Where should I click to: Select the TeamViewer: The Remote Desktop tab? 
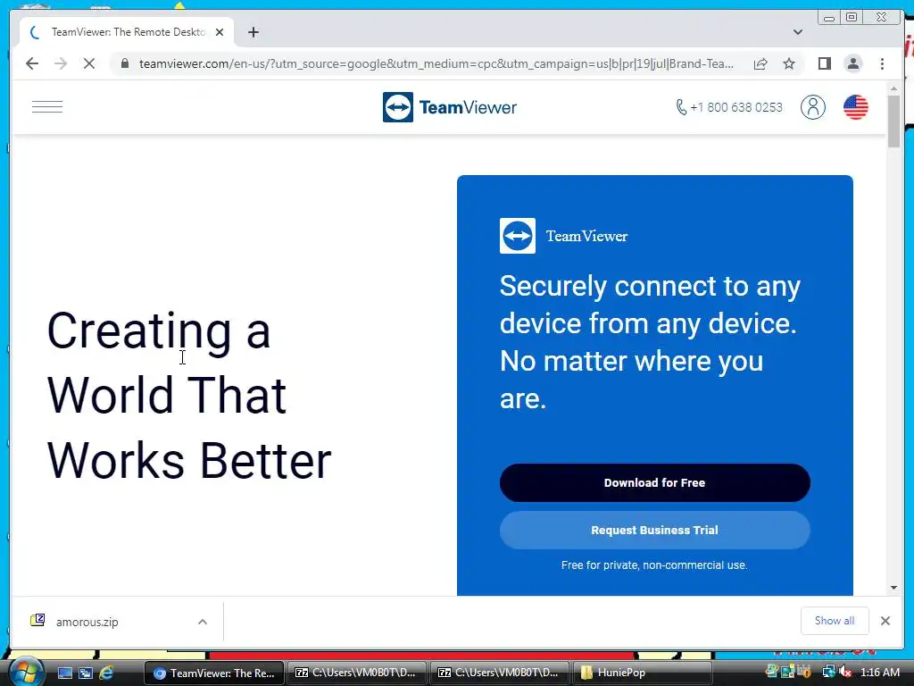(x=127, y=32)
